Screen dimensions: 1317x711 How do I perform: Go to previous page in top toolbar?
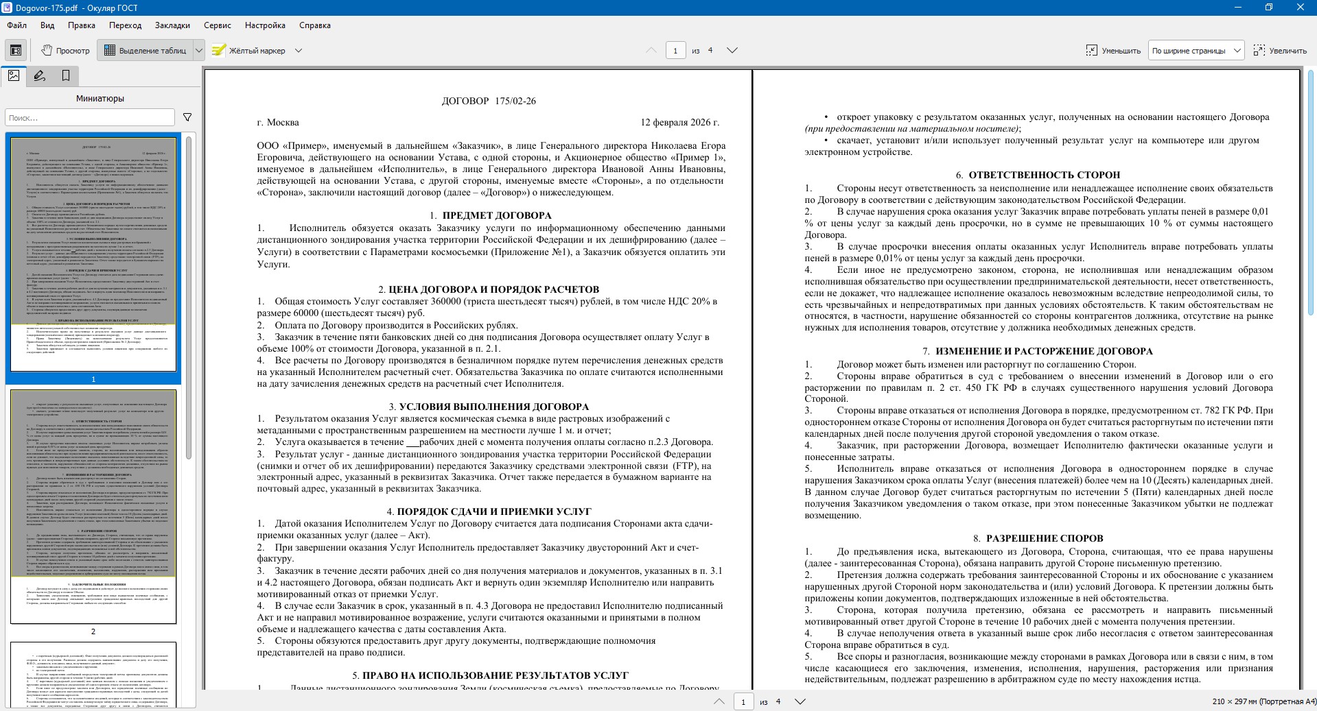[651, 50]
